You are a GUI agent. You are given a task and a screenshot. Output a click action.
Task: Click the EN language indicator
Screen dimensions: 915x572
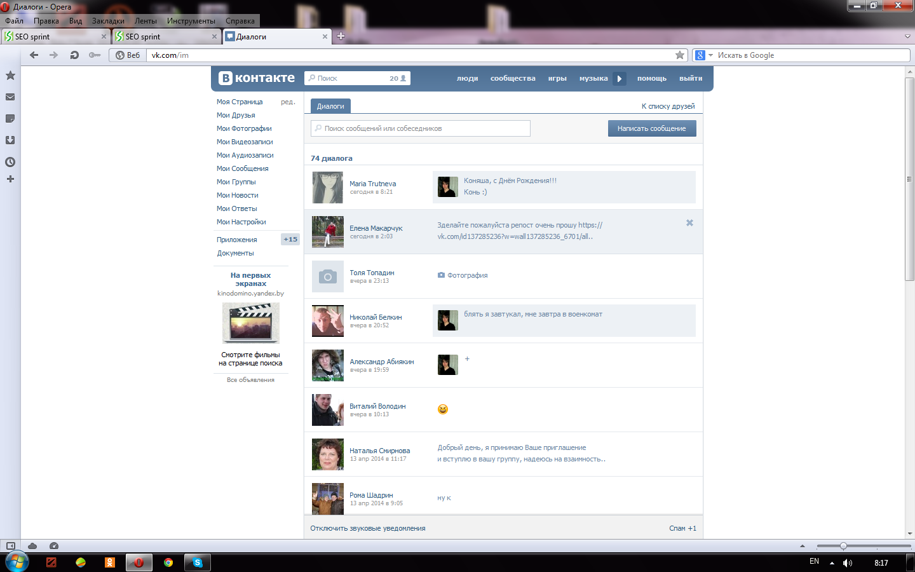[814, 561]
